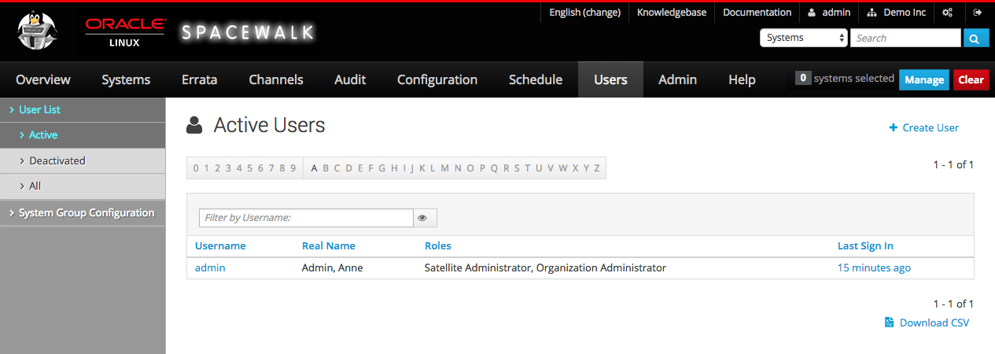Click digit 9 in the alphabet bar
995x354 pixels.
click(293, 168)
